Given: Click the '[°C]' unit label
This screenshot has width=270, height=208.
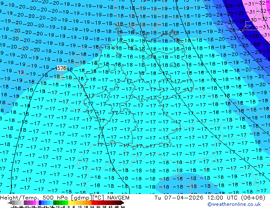Looking at the screenshot, I should pos(98,198).
